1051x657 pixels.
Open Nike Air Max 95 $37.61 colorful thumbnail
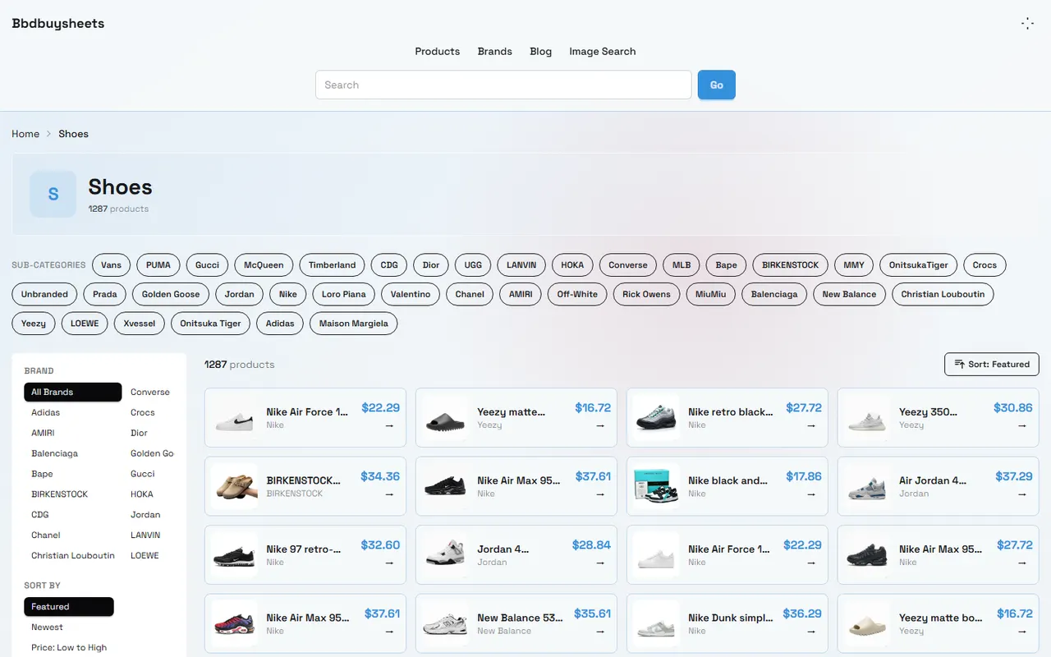pyautogui.click(x=235, y=623)
